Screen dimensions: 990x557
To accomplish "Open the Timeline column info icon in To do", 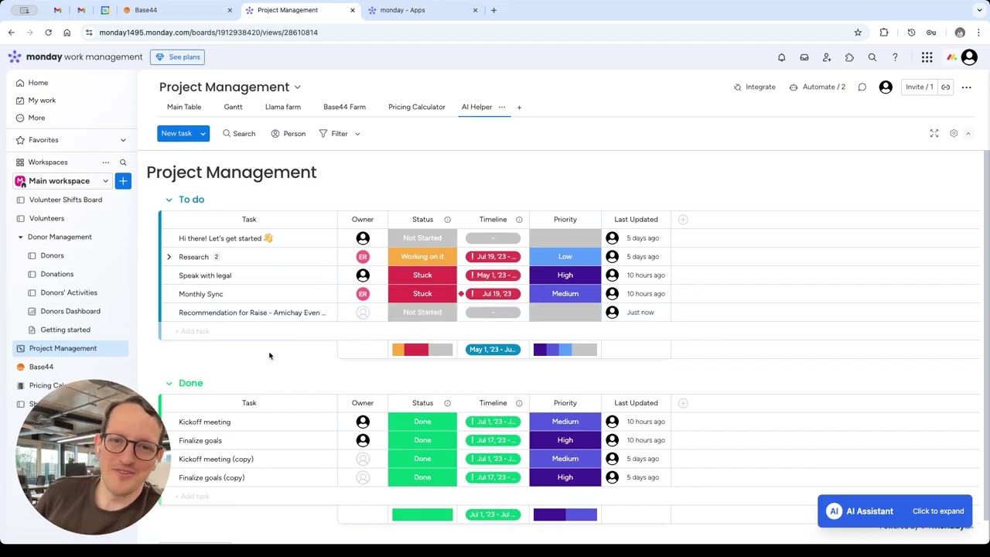I will click(519, 220).
